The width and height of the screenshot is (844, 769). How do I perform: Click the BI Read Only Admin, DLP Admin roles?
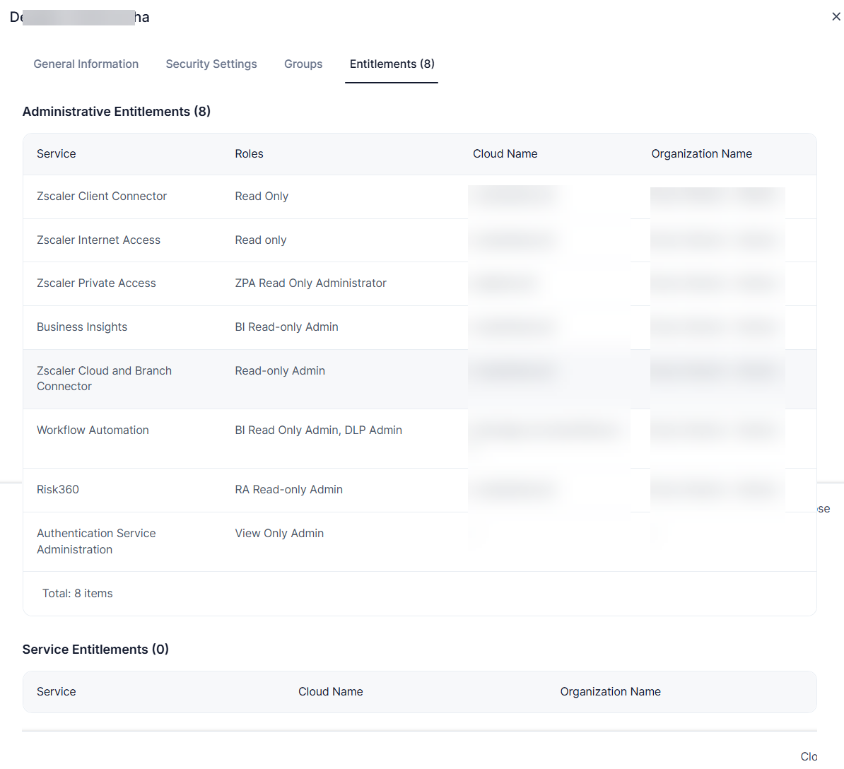[x=319, y=430]
